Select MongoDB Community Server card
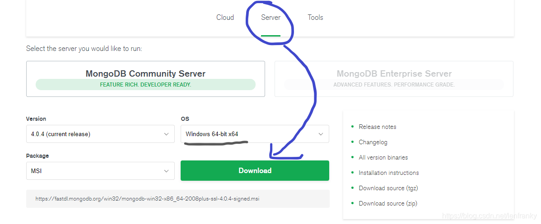The image size is (541, 224). pos(145,79)
